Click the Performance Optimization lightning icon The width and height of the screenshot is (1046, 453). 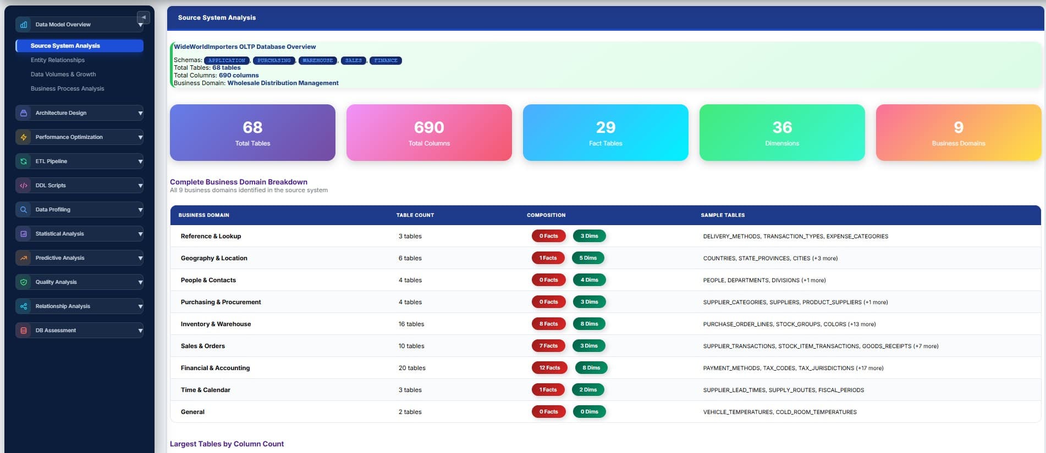[x=24, y=137]
